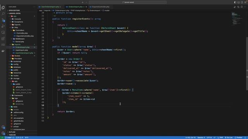The width and height of the screenshot is (248, 139).
Task: Open the editor more actions ellipsis
Action: 245,7
